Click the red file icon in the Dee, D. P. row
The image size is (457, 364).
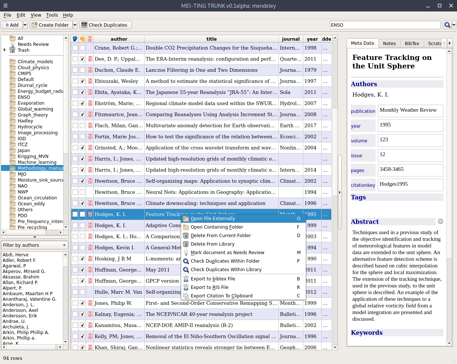pyautogui.click(x=90, y=59)
